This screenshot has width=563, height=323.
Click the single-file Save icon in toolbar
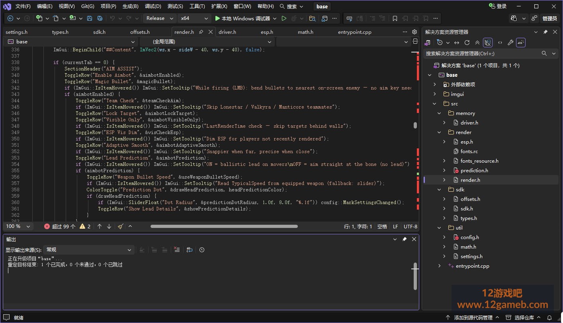point(90,18)
